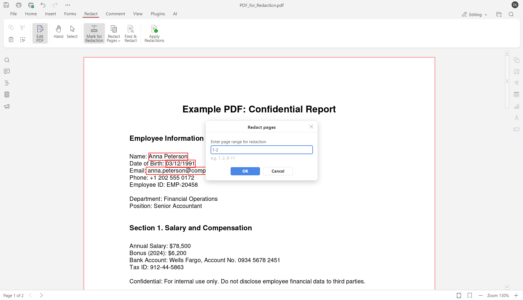Open the search panel in the left sidebar

7,60
